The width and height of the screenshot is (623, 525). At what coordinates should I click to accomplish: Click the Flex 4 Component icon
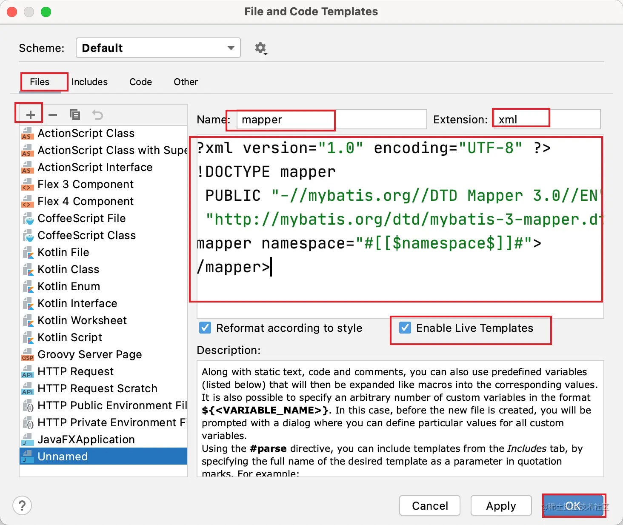28,201
